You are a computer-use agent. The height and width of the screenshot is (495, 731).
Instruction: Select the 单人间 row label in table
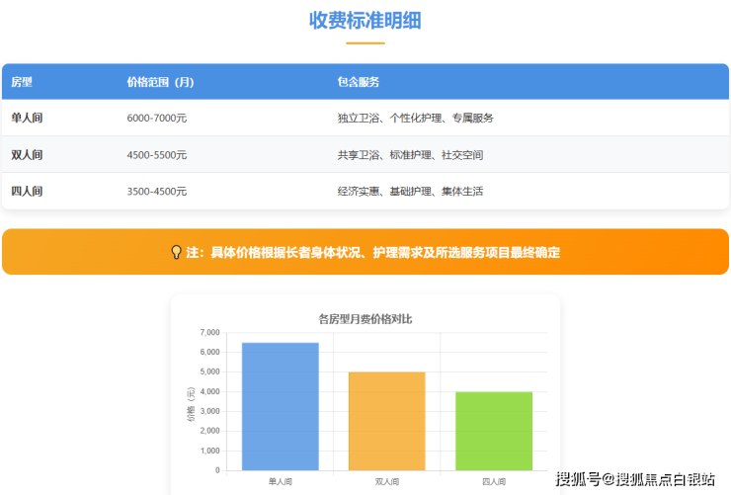27,119
